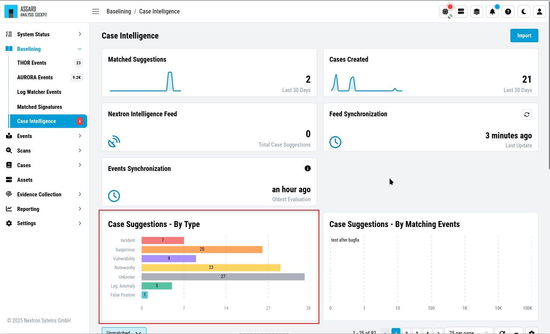Click the Feed Synchronization refresh icon
The height and width of the screenshot is (334, 550).
point(527,114)
